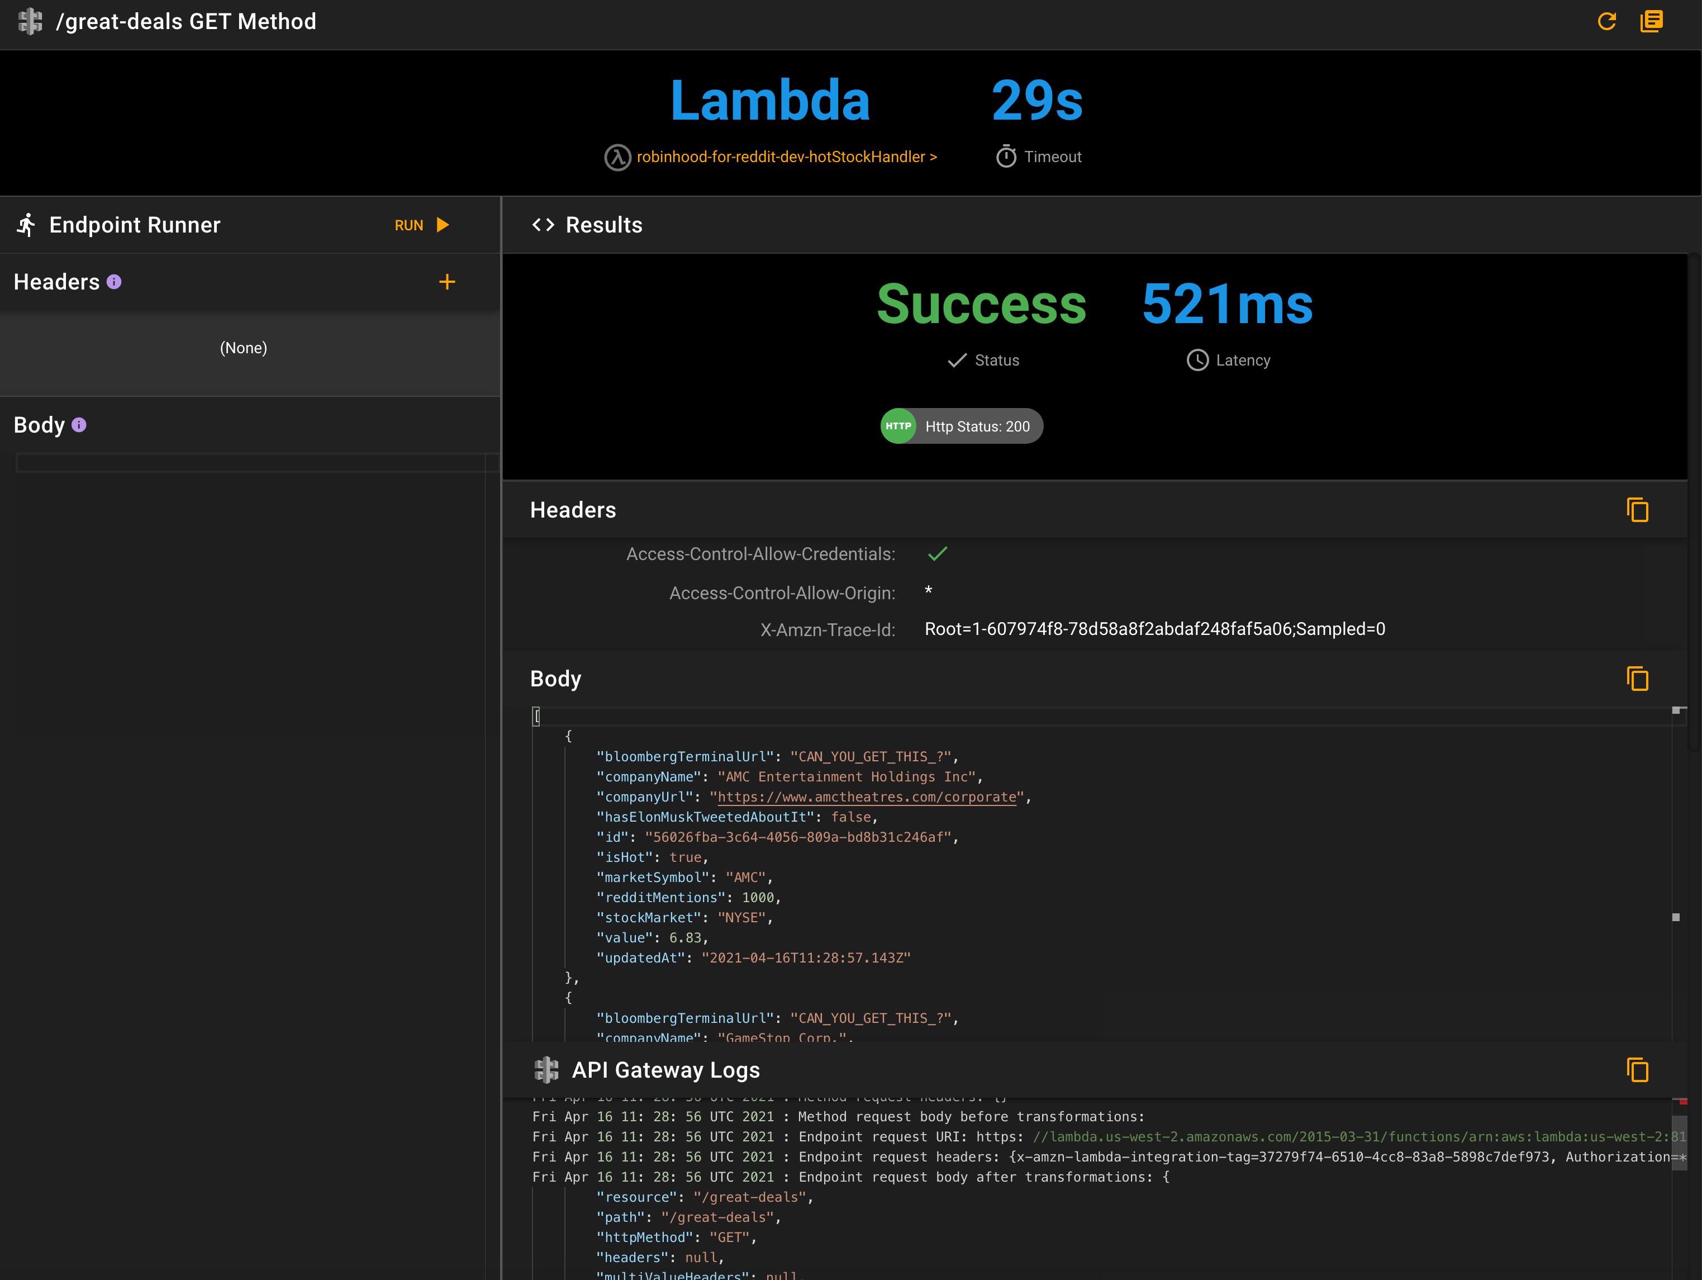
Task: Click the "value": 6.83 line
Action: [x=652, y=937]
